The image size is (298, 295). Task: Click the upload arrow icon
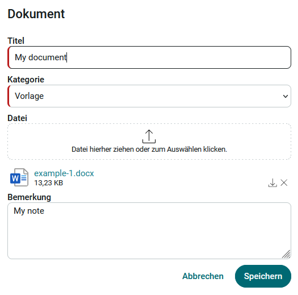(x=149, y=136)
